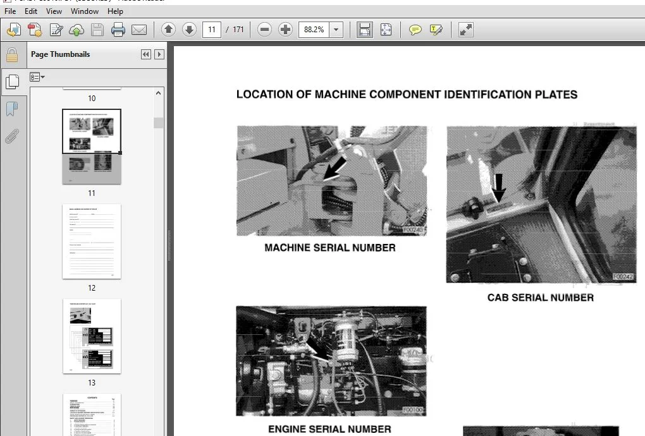
Task: Click the total page count 171
Action: (x=238, y=30)
